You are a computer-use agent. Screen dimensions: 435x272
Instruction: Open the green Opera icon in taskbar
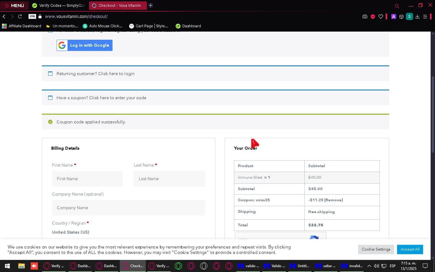tap(178, 266)
